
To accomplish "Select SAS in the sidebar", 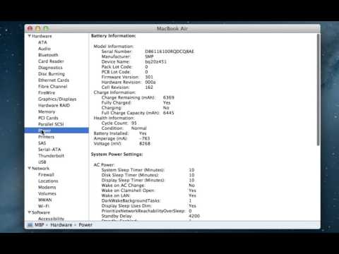I will [x=42, y=143].
